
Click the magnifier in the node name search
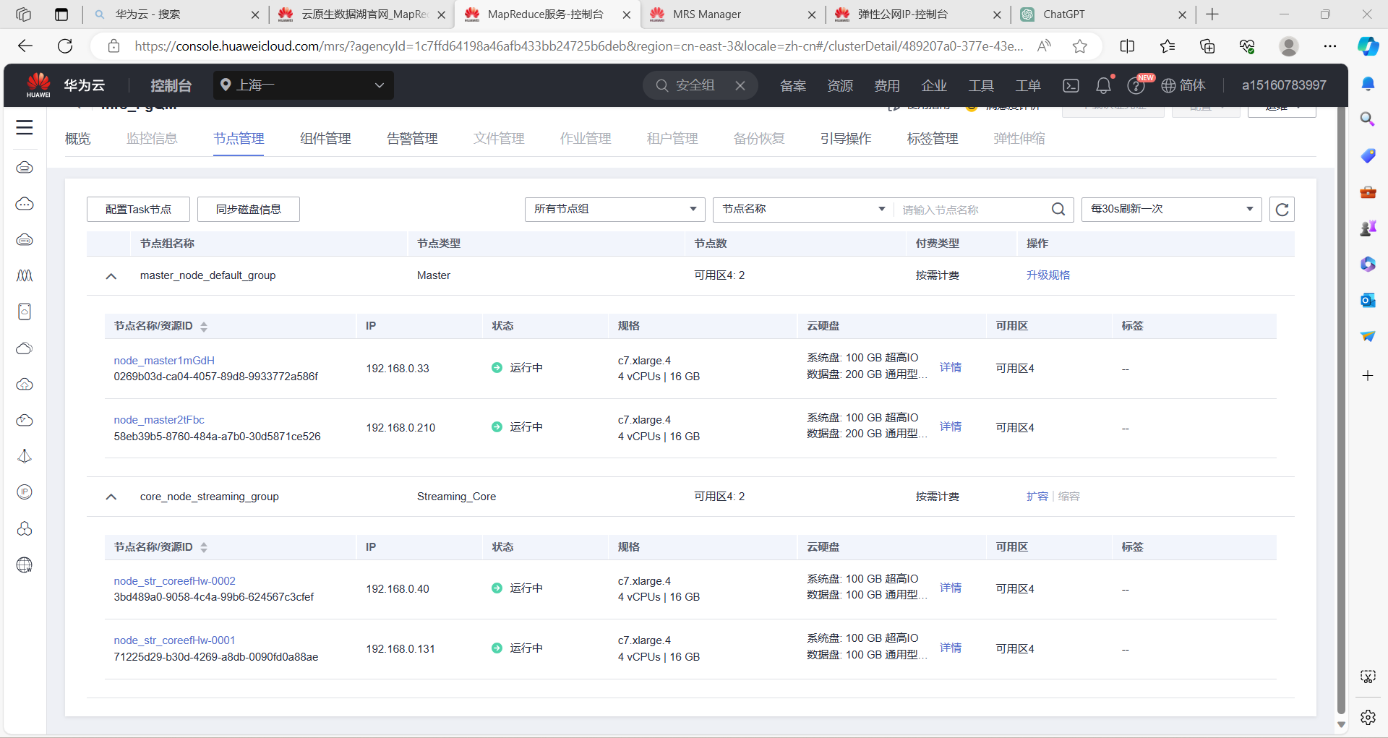point(1058,210)
